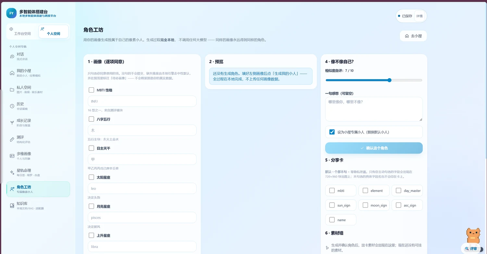Screen dimensions: 487x254
Task: Tick the 日主天干 checkbox
Action: pos(91,148)
